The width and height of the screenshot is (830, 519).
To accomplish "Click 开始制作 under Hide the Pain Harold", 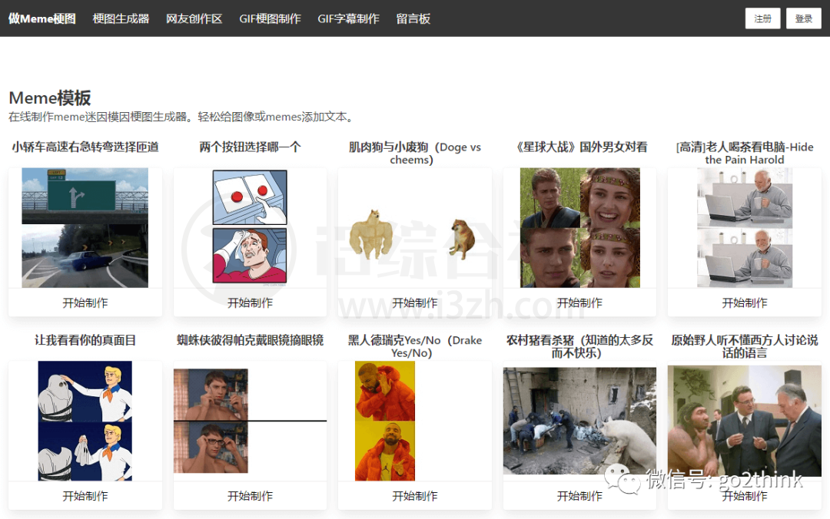I will 744,302.
